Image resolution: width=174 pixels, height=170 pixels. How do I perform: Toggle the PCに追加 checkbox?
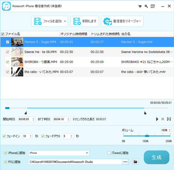(x=6, y=162)
